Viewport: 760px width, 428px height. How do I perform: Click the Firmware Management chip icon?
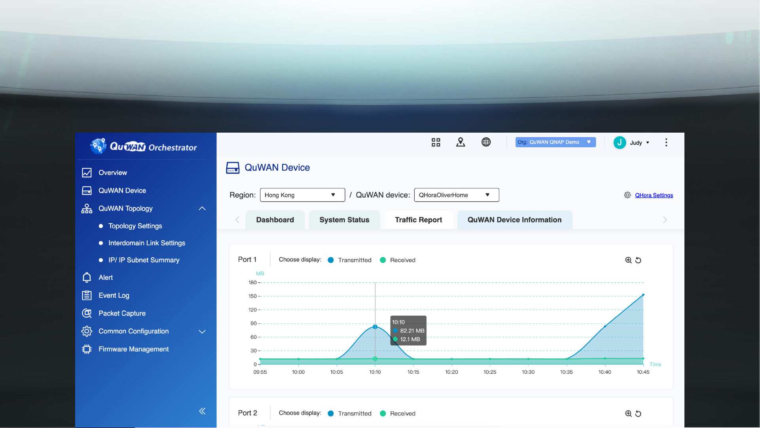pos(87,349)
